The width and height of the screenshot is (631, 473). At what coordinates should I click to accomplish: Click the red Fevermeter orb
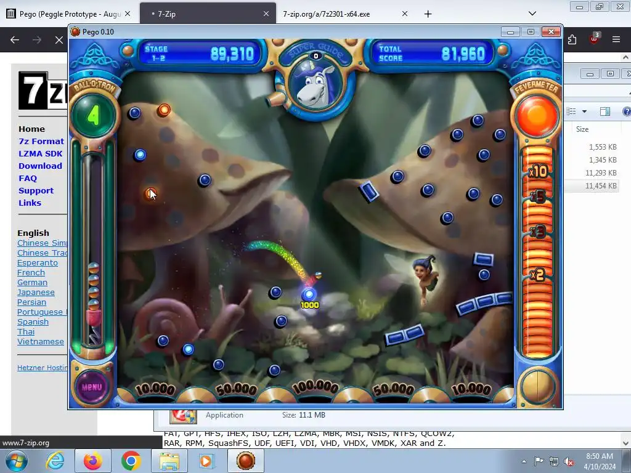[x=537, y=116]
